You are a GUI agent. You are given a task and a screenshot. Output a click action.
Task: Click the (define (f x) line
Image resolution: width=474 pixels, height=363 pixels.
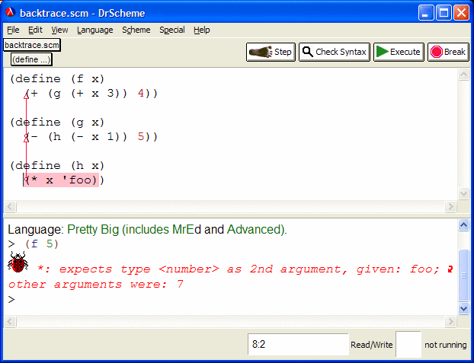[x=57, y=79]
